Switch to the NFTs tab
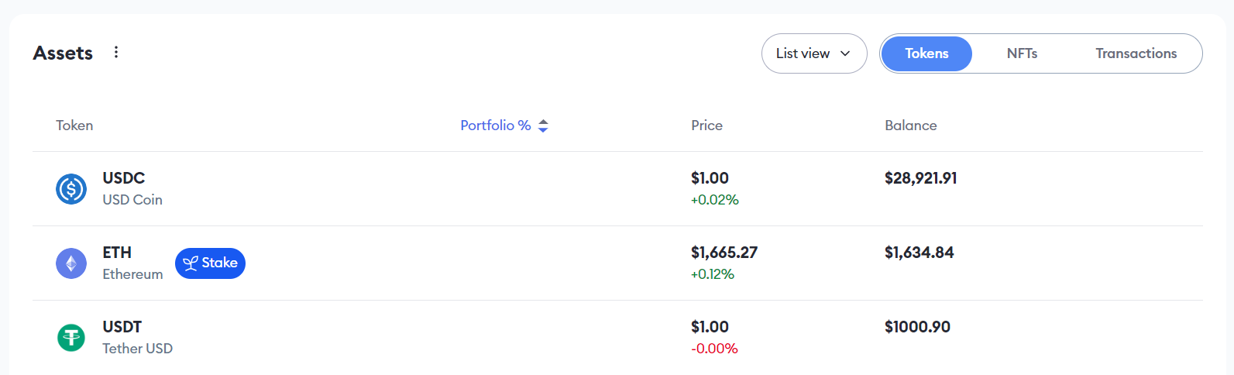1234x375 pixels. pos(1022,53)
